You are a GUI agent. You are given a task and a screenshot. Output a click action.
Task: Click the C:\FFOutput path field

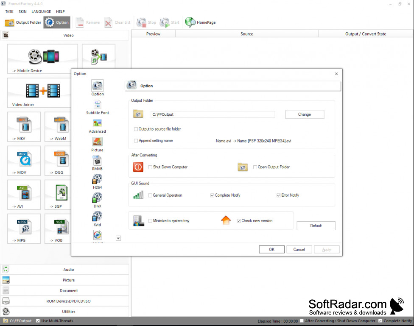point(213,114)
